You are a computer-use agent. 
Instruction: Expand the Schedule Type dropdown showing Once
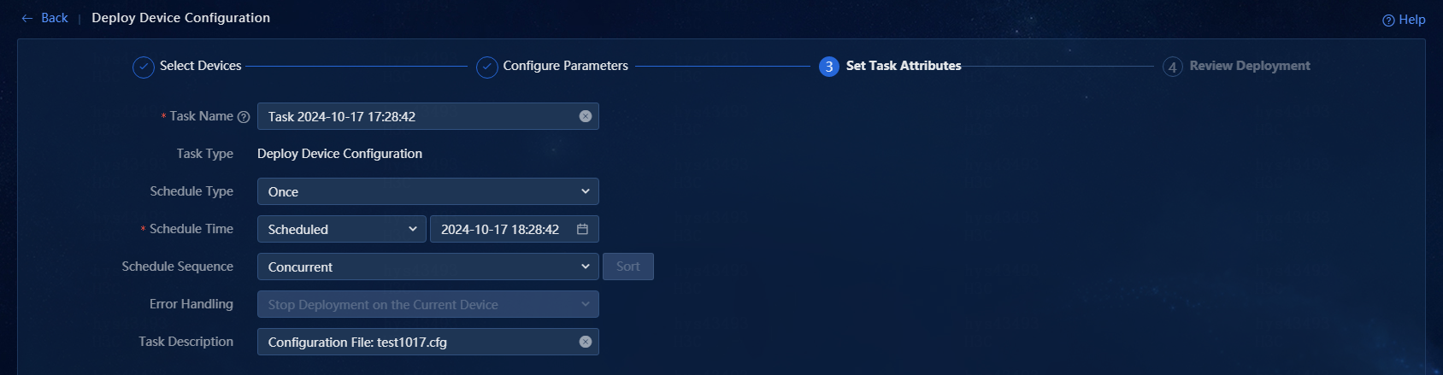pos(428,191)
